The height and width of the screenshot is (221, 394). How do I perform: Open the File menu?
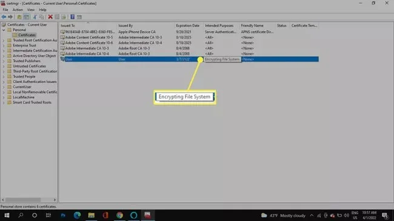tap(5, 10)
